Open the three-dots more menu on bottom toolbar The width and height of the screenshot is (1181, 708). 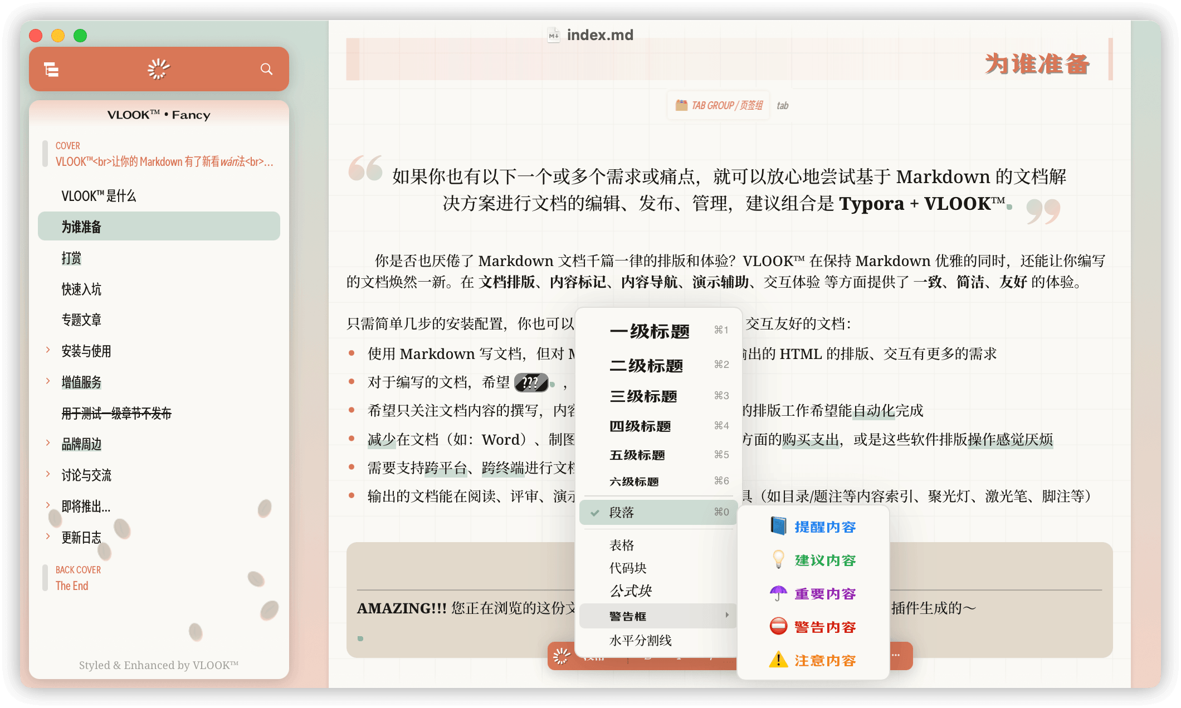point(896,655)
